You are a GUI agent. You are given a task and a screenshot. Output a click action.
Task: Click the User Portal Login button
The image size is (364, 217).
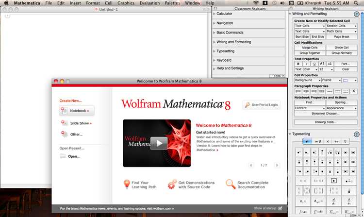(x=262, y=105)
